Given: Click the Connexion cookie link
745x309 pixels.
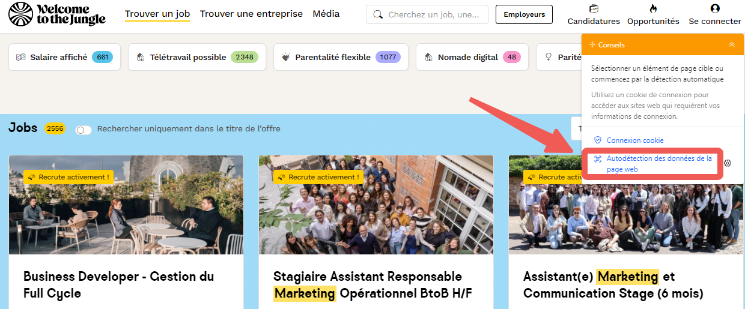Looking at the screenshot, I should 635,140.
